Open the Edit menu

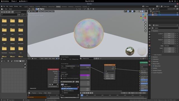pos(7,6)
